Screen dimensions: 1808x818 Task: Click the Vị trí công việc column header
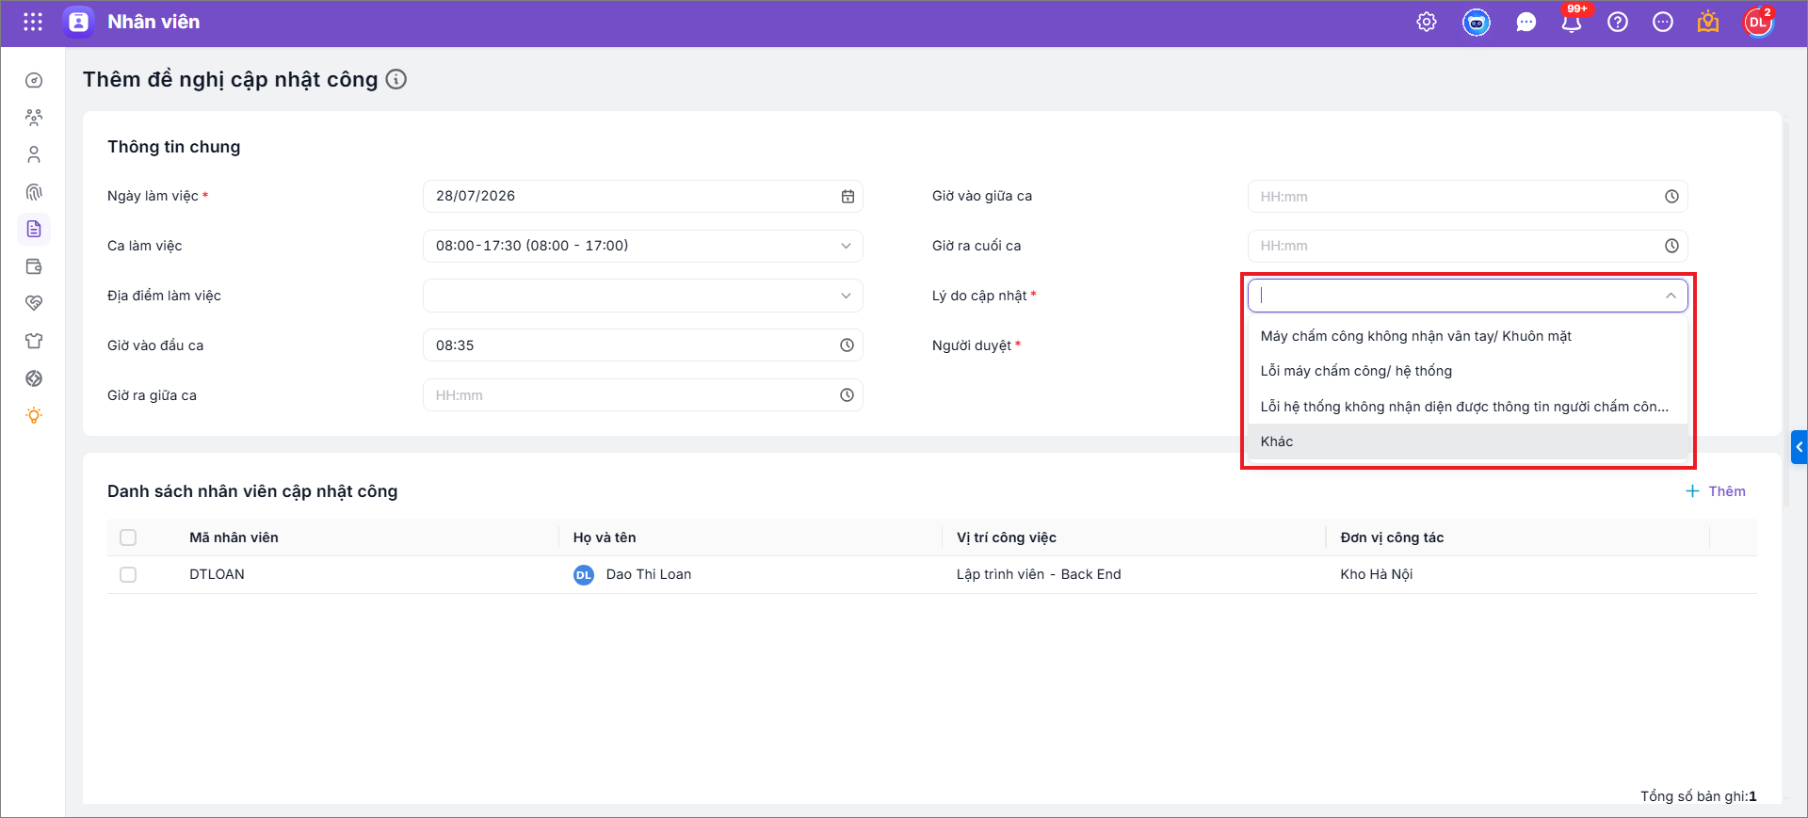point(1007,537)
